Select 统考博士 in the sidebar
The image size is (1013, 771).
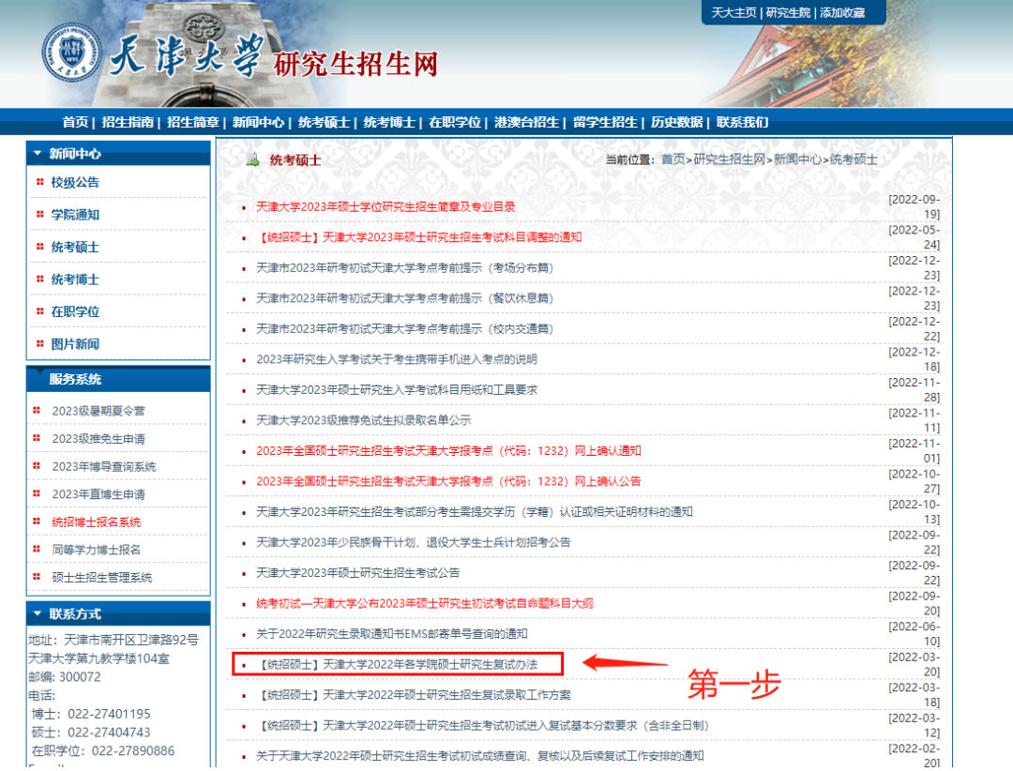[75, 280]
